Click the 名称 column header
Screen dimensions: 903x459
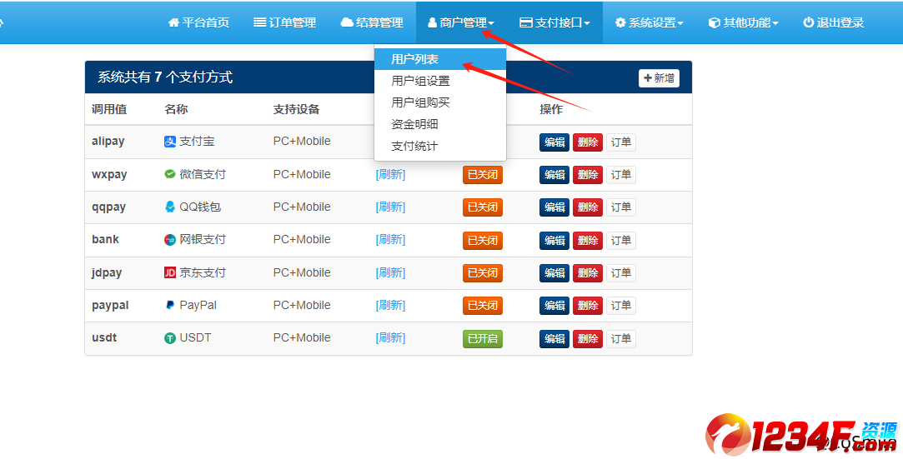click(176, 109)
